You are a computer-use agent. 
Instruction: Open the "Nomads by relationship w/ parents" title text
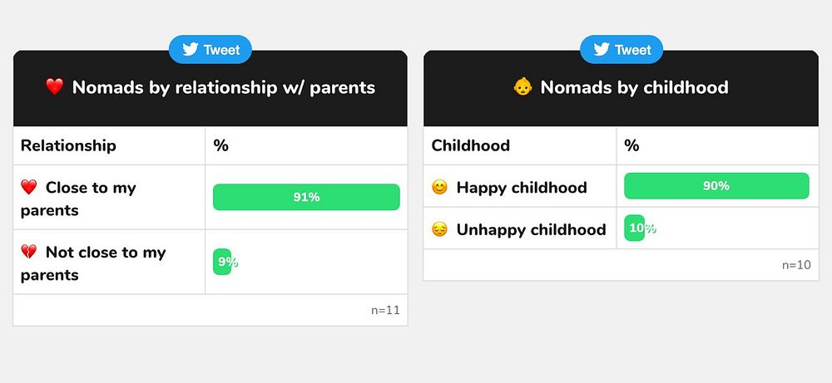pos(223,87)
